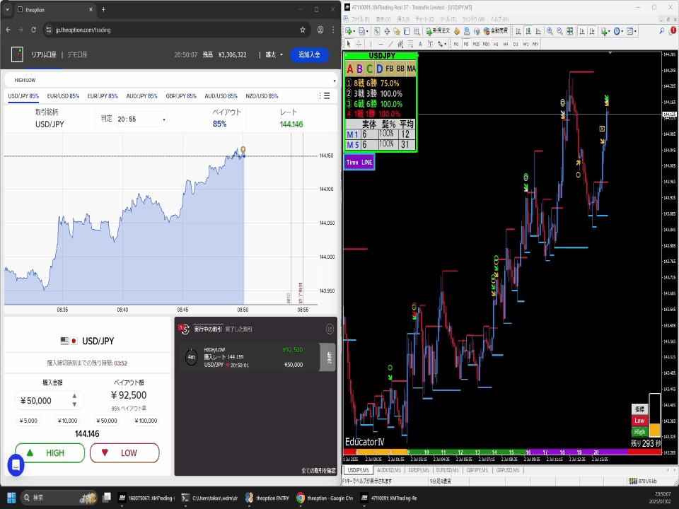Select the EURJPY,M5 chart tab

pos(418,470)
